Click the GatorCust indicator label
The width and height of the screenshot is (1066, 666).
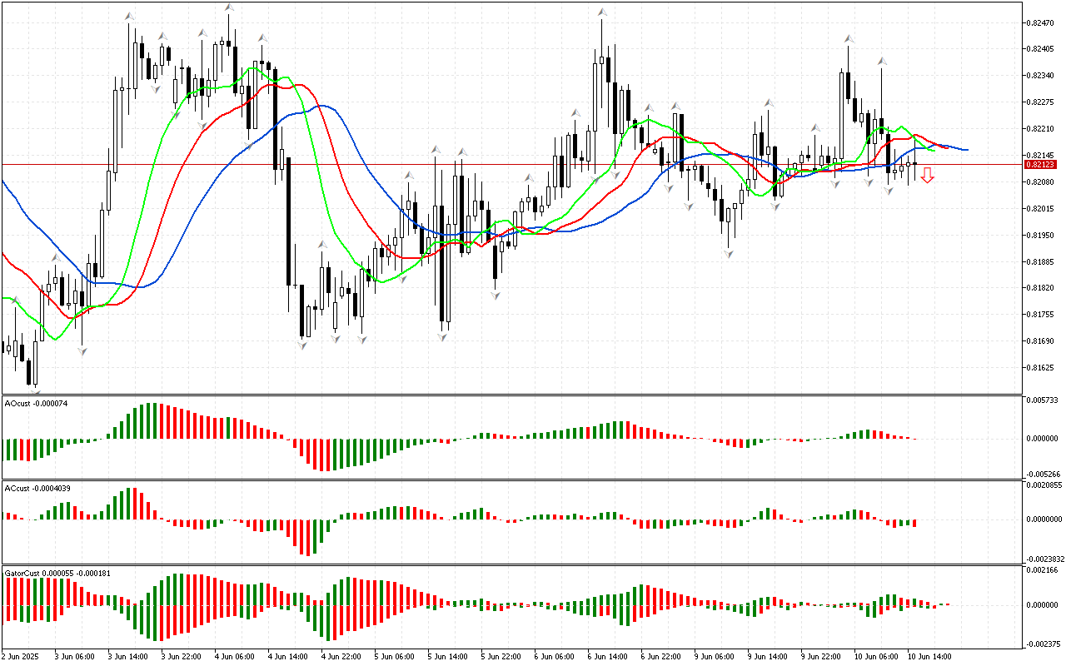point(58,573)
